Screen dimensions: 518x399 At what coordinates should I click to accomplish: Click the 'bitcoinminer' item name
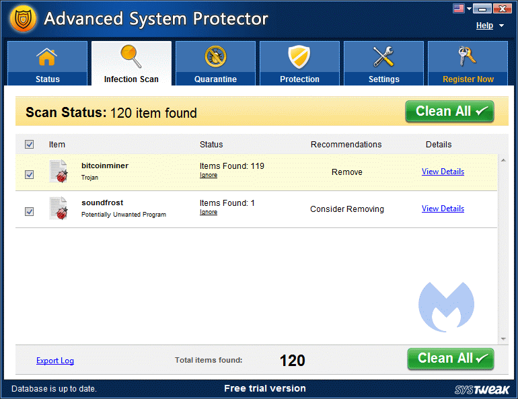(x=105, y=166)
